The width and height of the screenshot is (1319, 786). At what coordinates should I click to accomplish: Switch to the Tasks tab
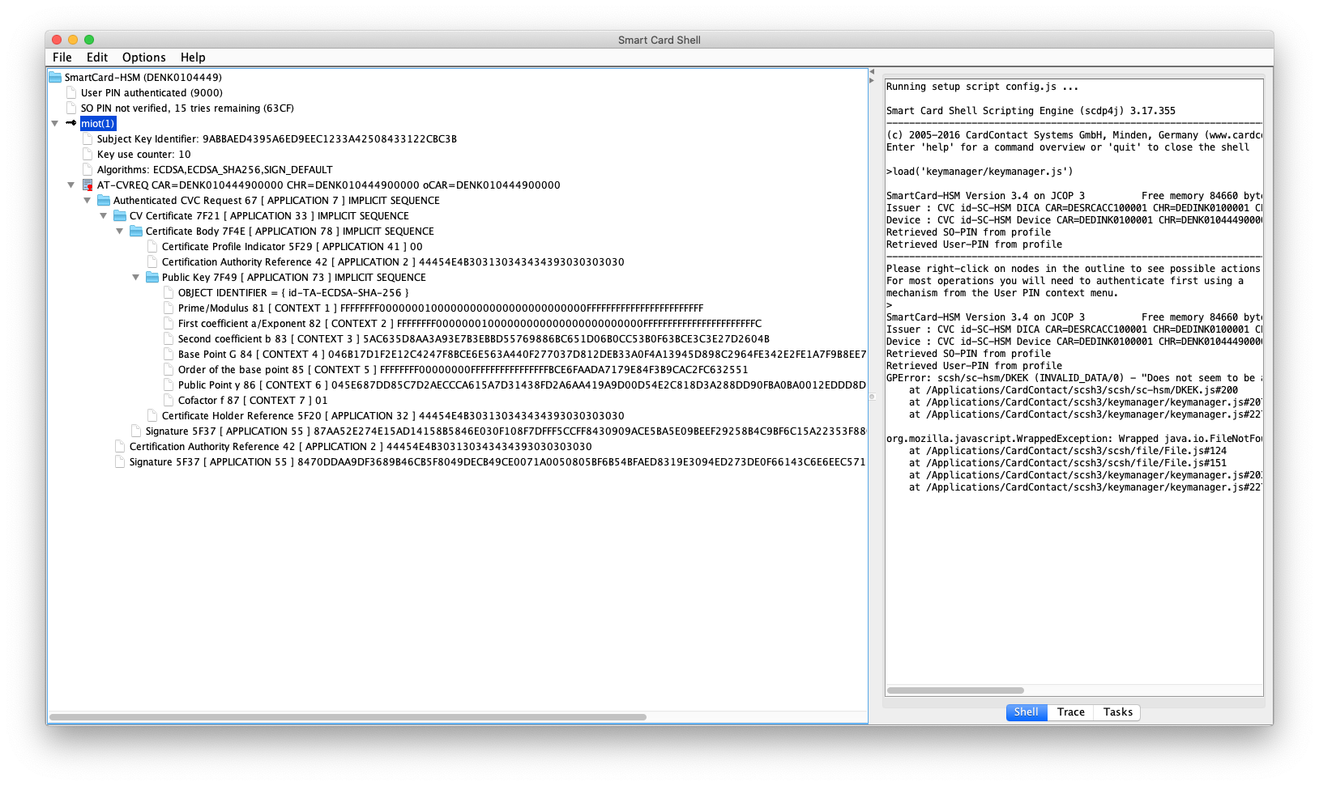[1118, 712]
